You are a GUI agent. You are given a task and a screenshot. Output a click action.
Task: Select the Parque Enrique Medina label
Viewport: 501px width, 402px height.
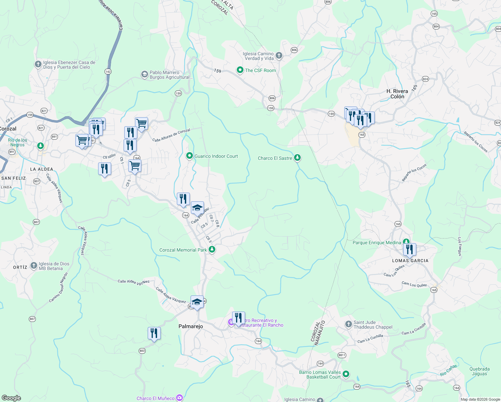pos(377,243)
